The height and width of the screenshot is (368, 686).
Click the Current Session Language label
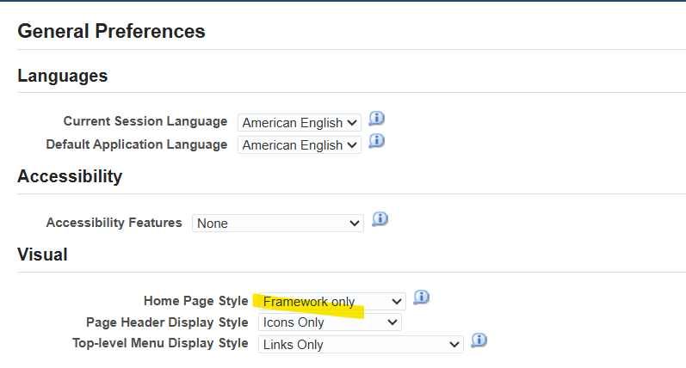click(145, 121)
